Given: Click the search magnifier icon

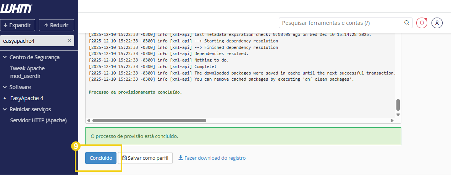Looking at the screenshot, I should (x=407, y=23).
